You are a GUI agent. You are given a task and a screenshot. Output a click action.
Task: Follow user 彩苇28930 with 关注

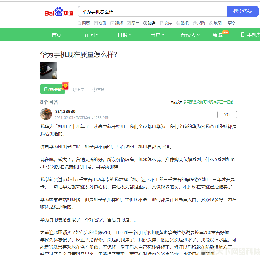pyautogui.click(x=227, y=115)
